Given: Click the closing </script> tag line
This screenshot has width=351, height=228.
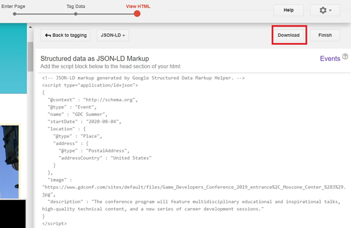Looking at the screenshot, I should point(54,223).
